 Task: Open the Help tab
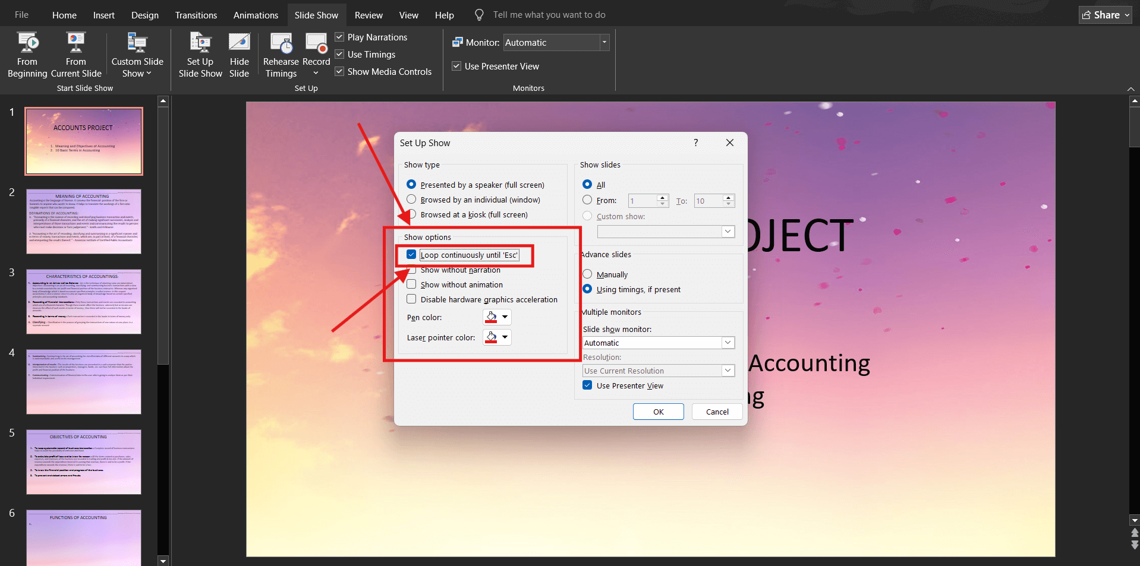click(444, 15)
